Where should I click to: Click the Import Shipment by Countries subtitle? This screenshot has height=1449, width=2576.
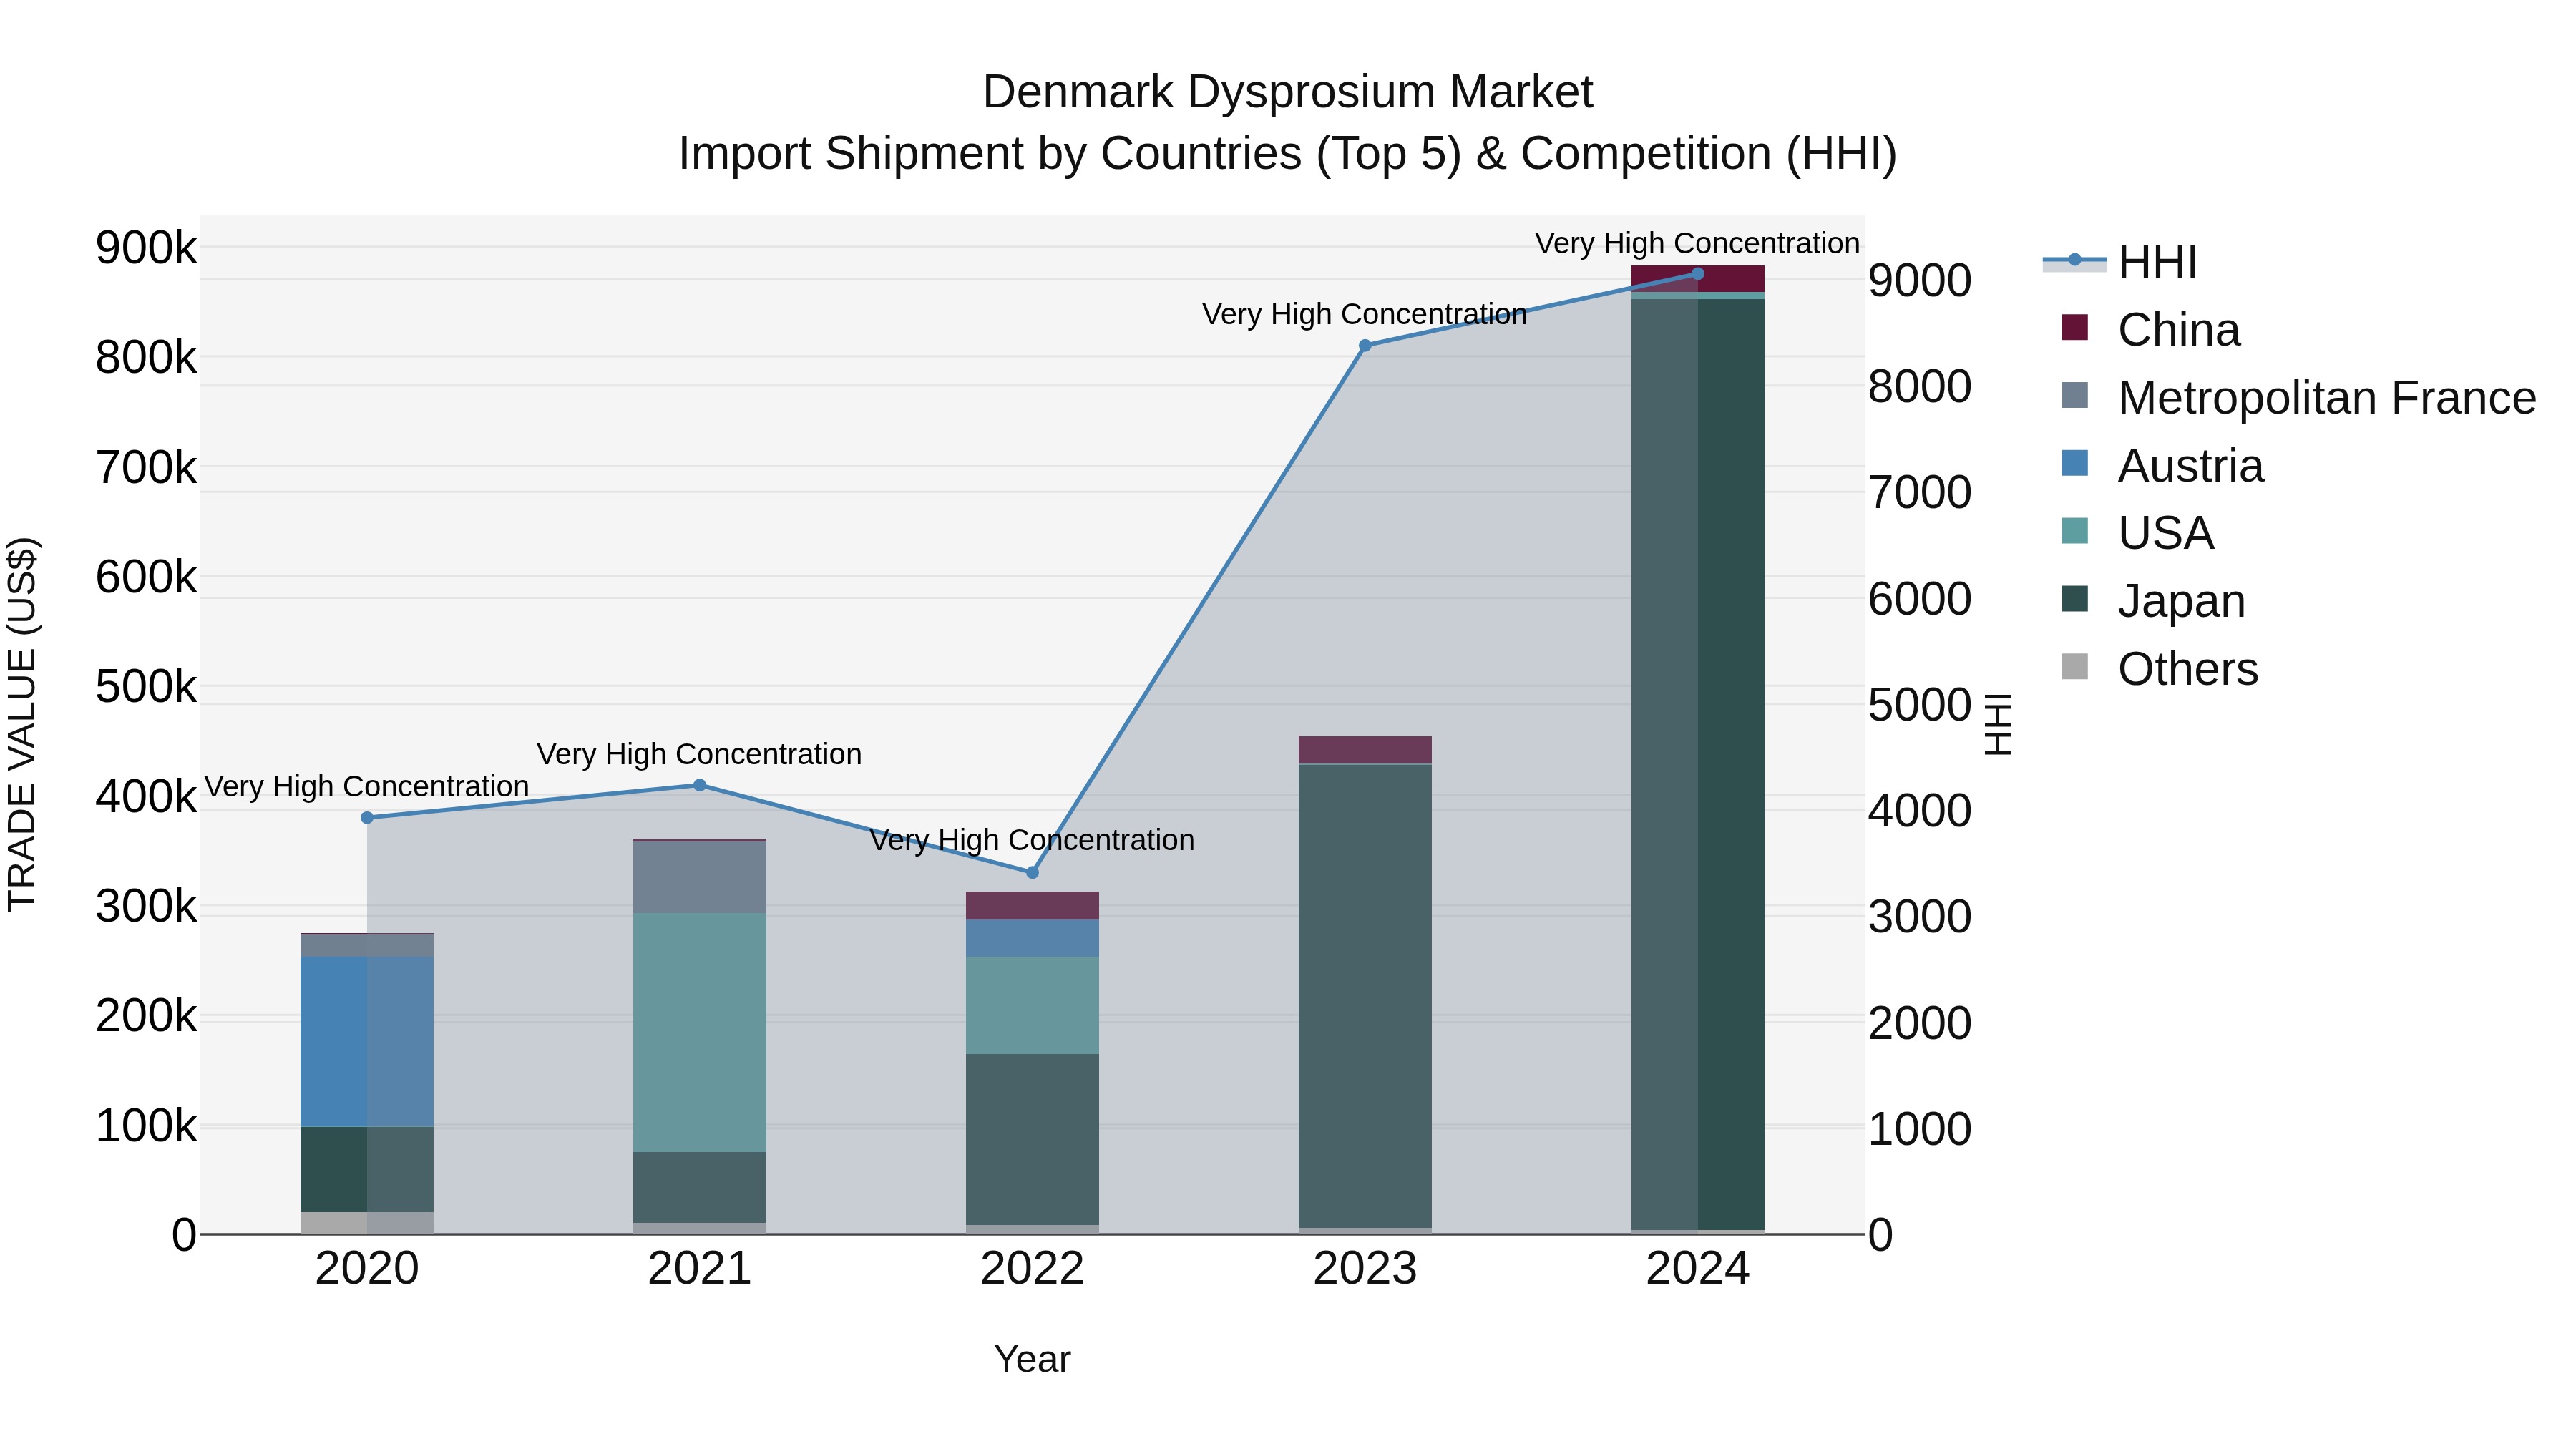point(1288,154)
